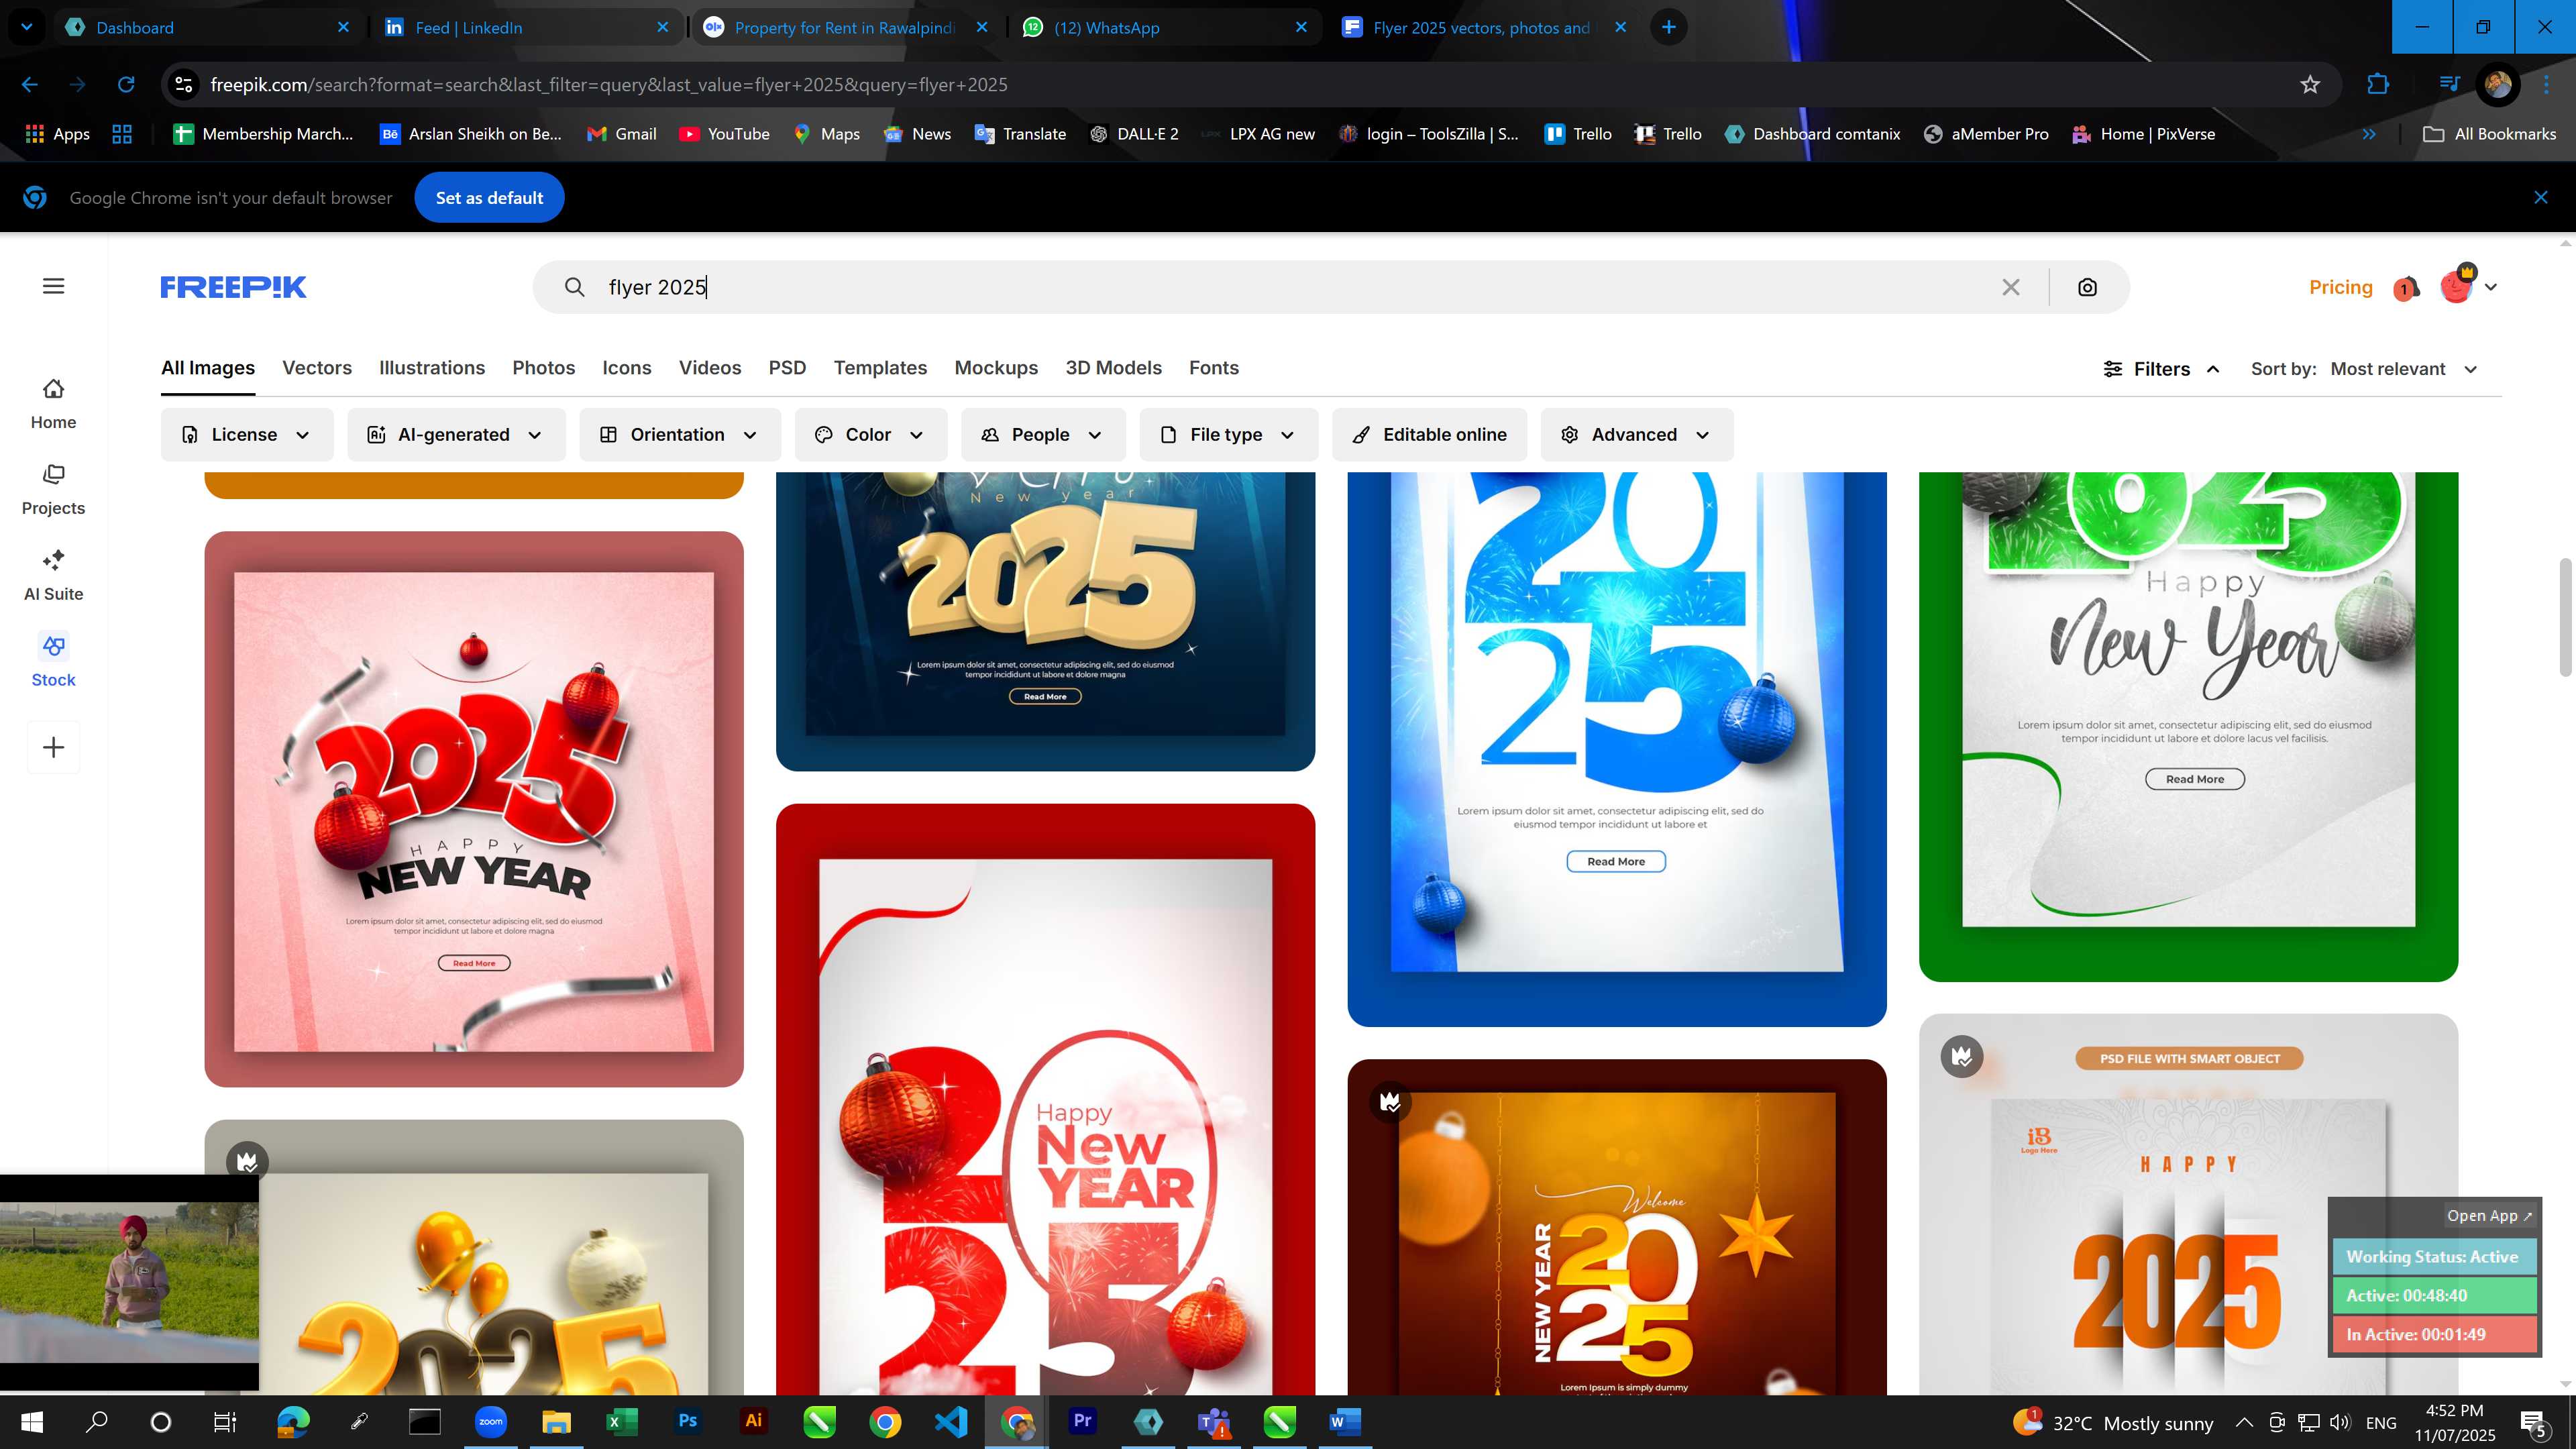
Task: Expand the Advanced filter dropdown
Action: 1637,434
